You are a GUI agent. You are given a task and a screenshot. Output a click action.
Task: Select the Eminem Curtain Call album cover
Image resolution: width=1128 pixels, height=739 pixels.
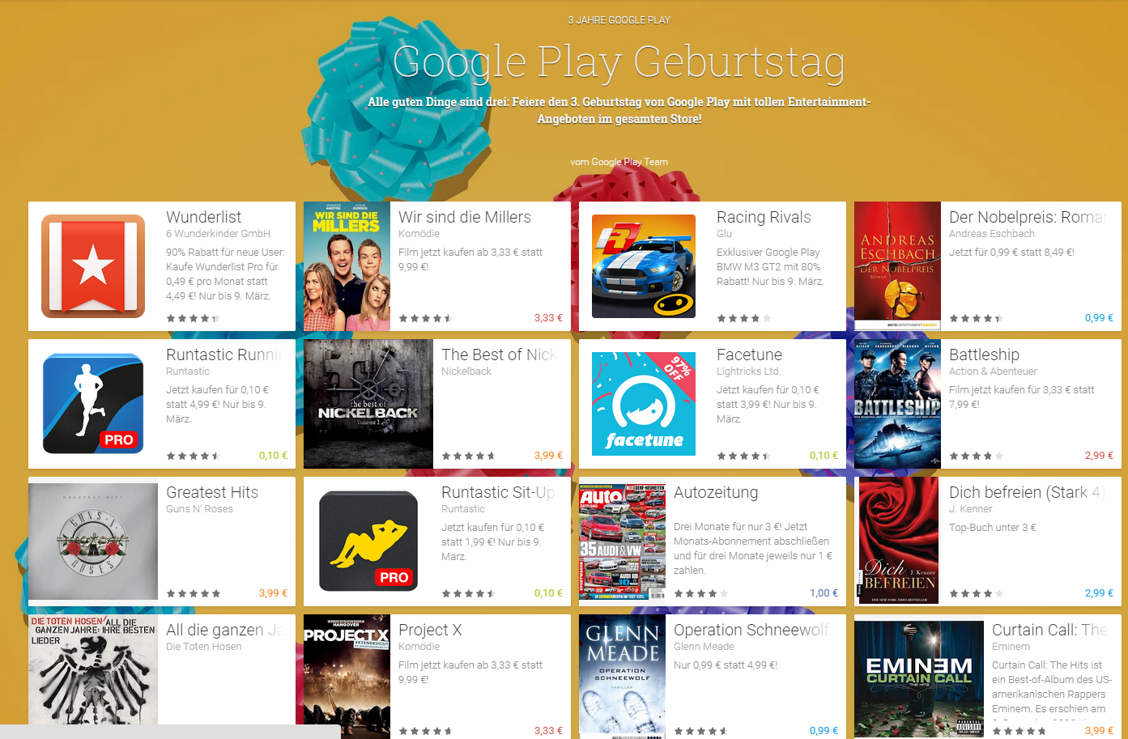pyautogui.click(x=919, y=678)
